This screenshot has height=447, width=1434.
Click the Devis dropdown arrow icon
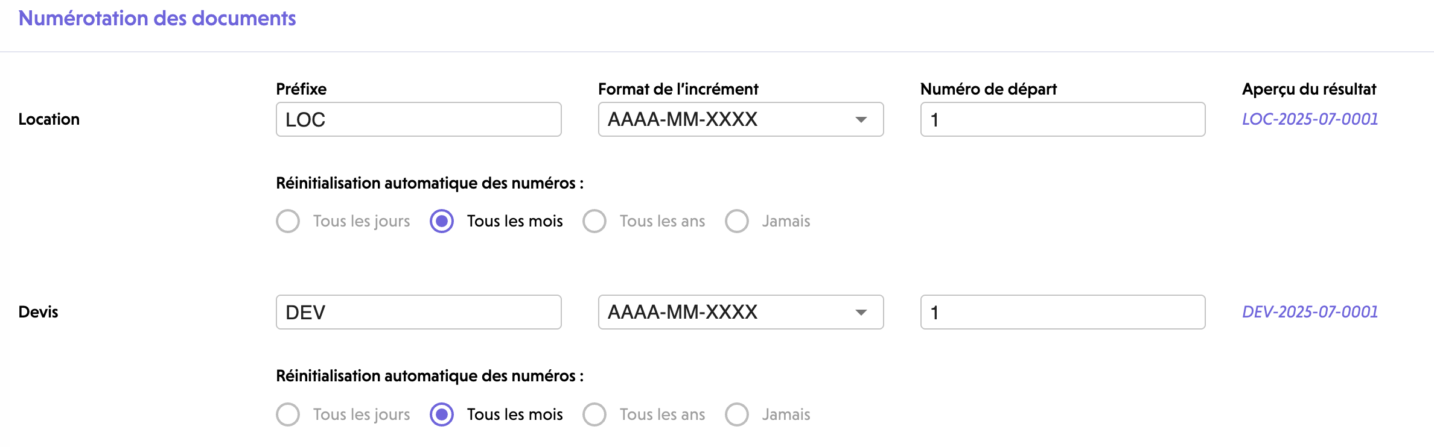(861, 313)
